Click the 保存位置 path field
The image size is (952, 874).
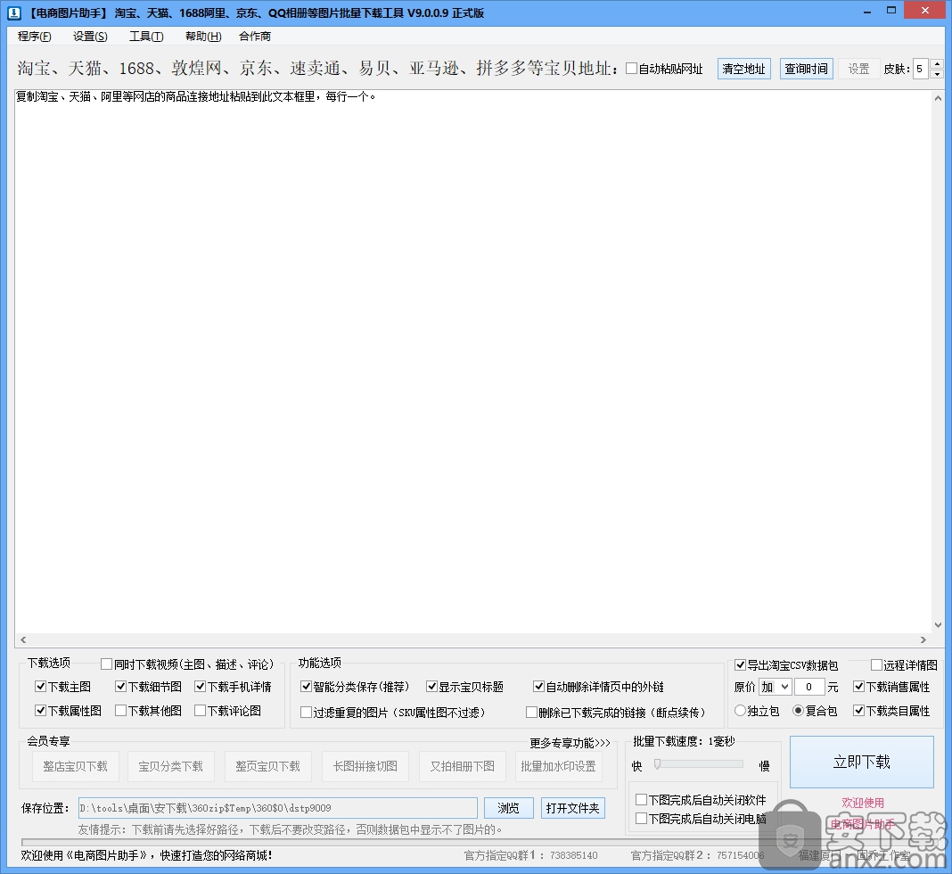[x=278, y=808]
